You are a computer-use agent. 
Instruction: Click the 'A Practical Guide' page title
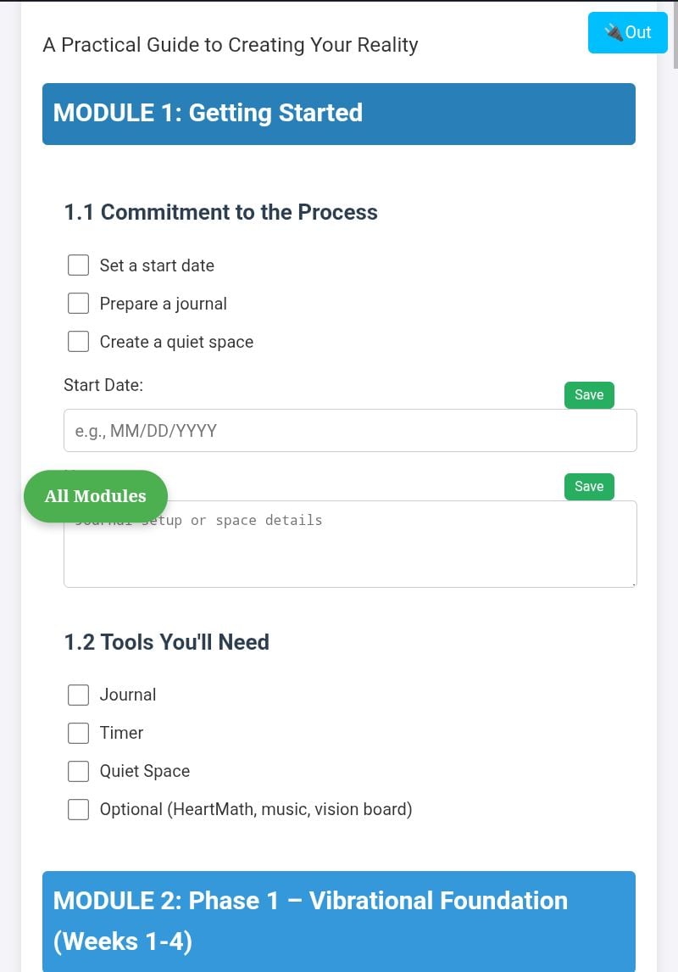(231, 45)
